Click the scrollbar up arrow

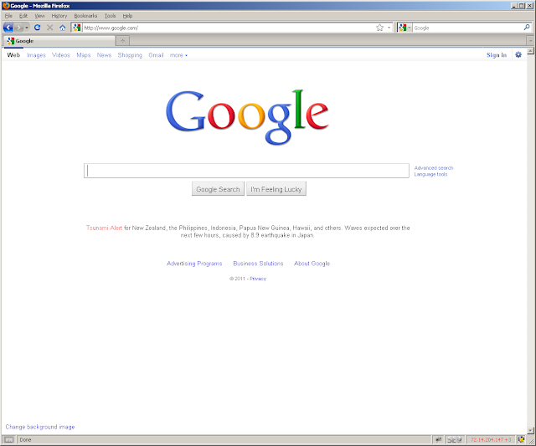coord(530,51)
